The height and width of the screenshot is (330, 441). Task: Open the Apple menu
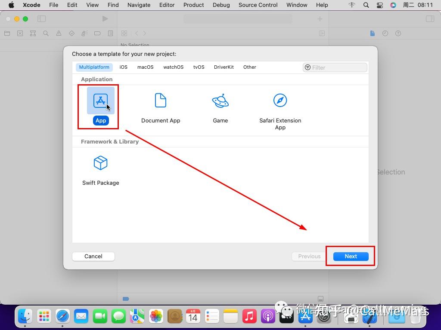point(11,5)
